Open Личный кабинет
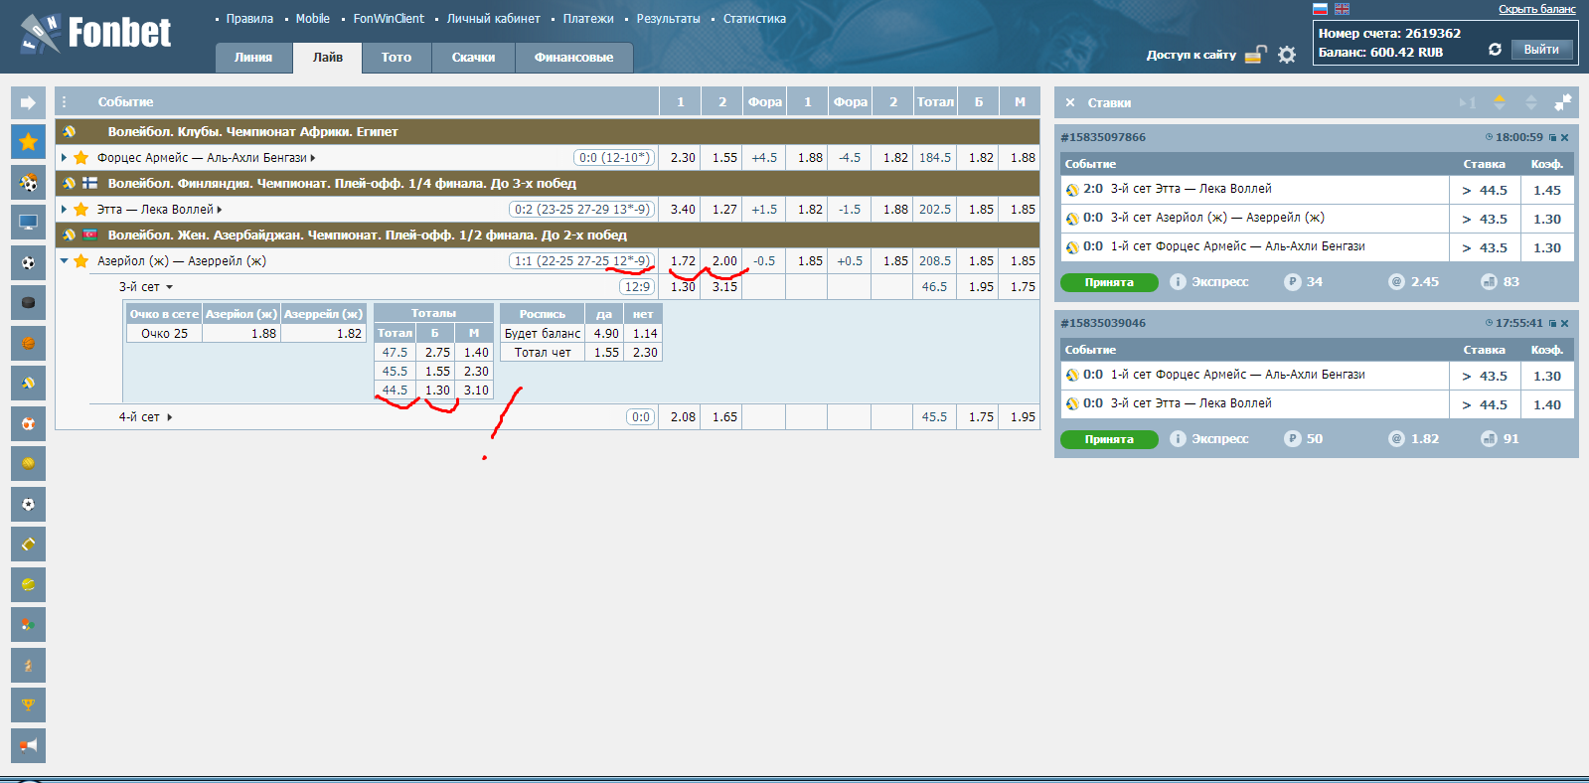 point(494,19)
